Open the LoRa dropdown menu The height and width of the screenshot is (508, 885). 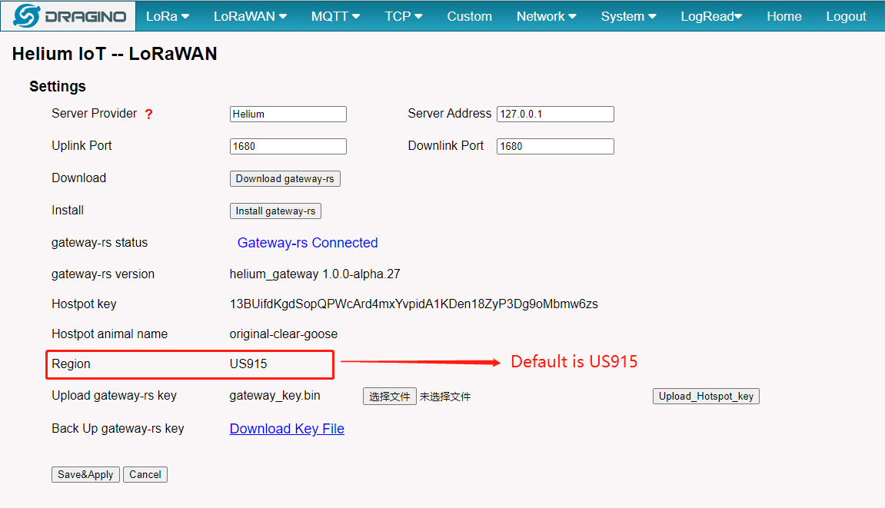pos(168,16)
